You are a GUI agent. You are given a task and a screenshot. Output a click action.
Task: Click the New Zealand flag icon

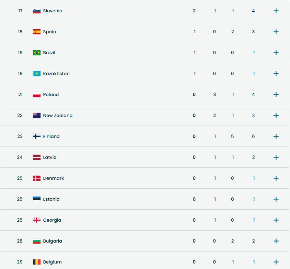tap(37, 116)
